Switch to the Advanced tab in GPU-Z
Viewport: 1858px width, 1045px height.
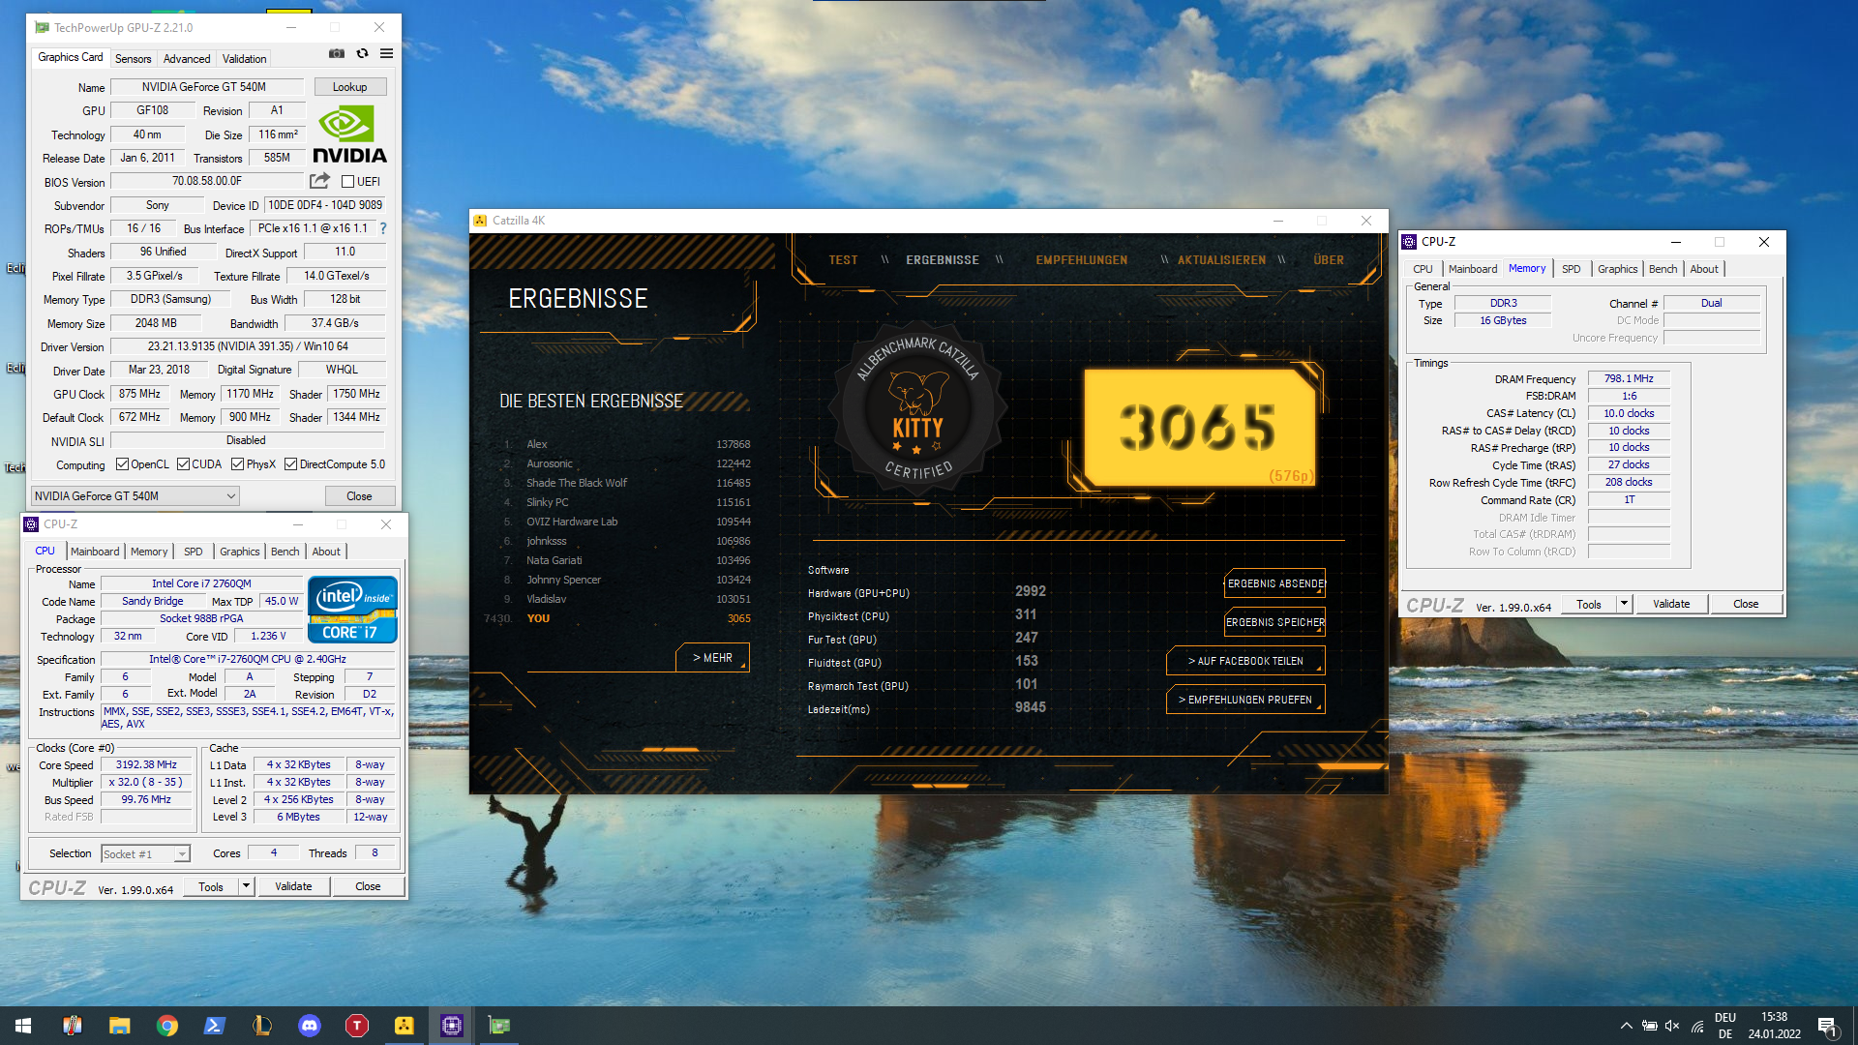pyautogui.click(x=187, y=58)
